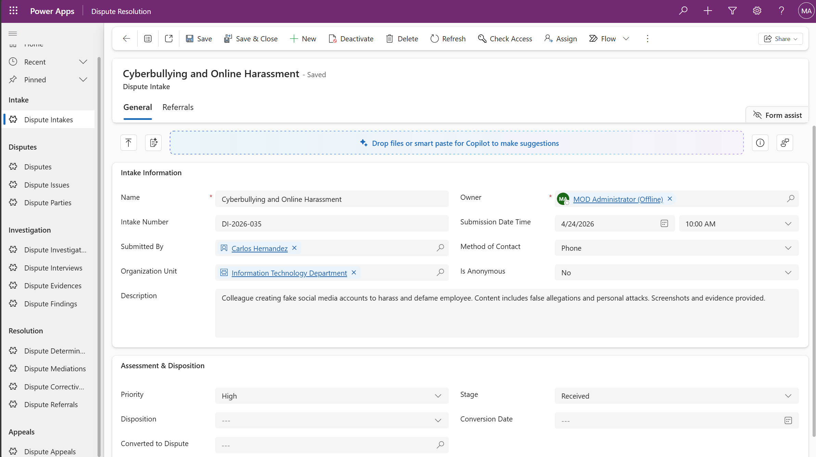Open Dispute Issues in sidebar
The height and width of the screenshot is (457, 816).
tap(47, 185)
